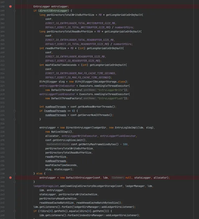Click the constant DIRECT_IO_ENTRYLOGGER_READBUFFER_SIZE_MB
Viewport: 199px width, 219px height.
pos(75,57)
